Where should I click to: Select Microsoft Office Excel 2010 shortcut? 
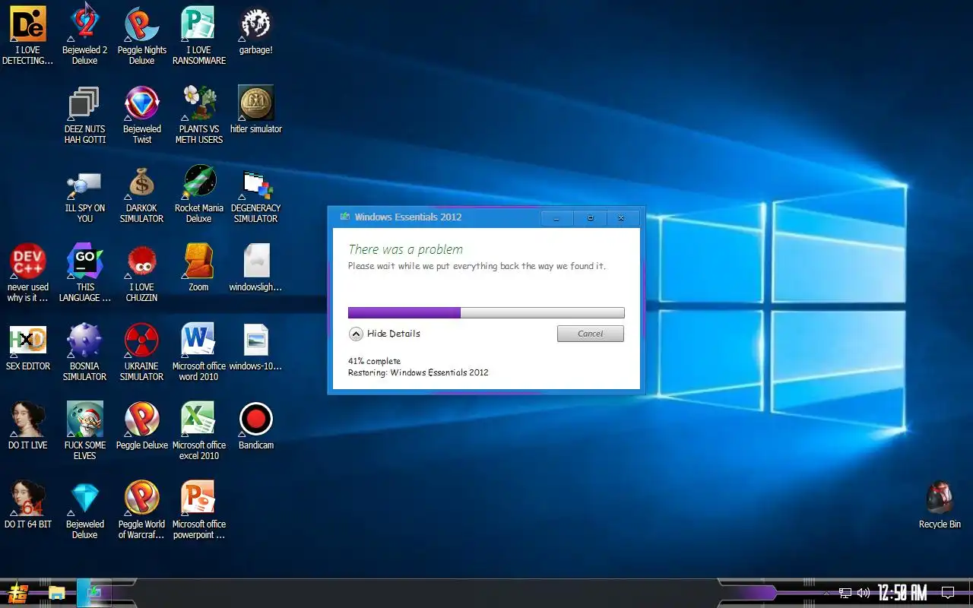click(x=199, y=430)
